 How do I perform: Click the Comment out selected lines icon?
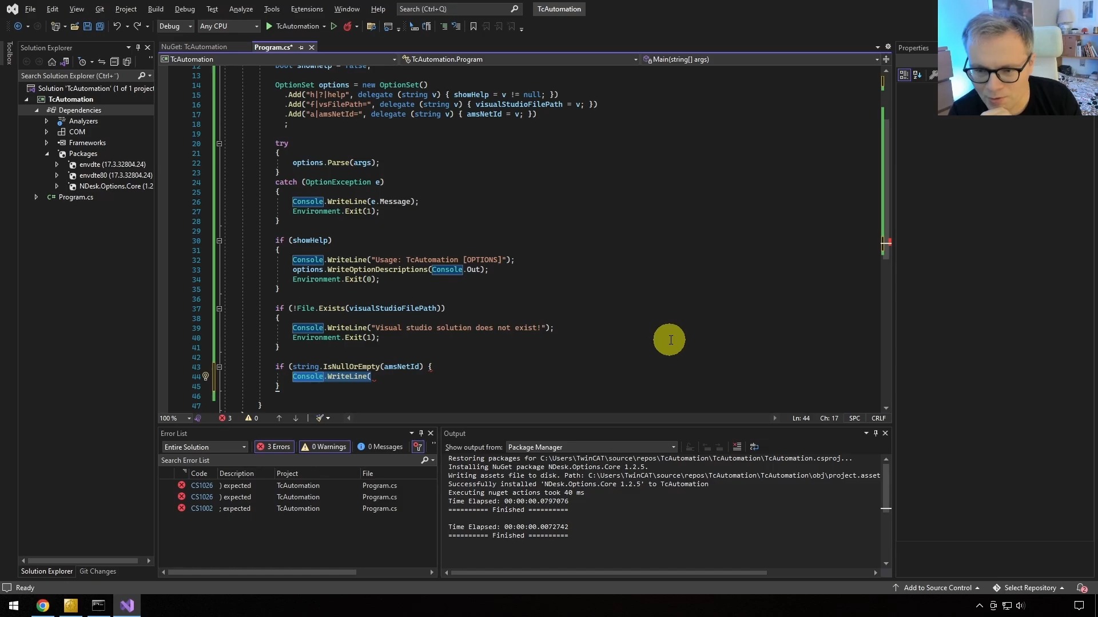(443, 26)
